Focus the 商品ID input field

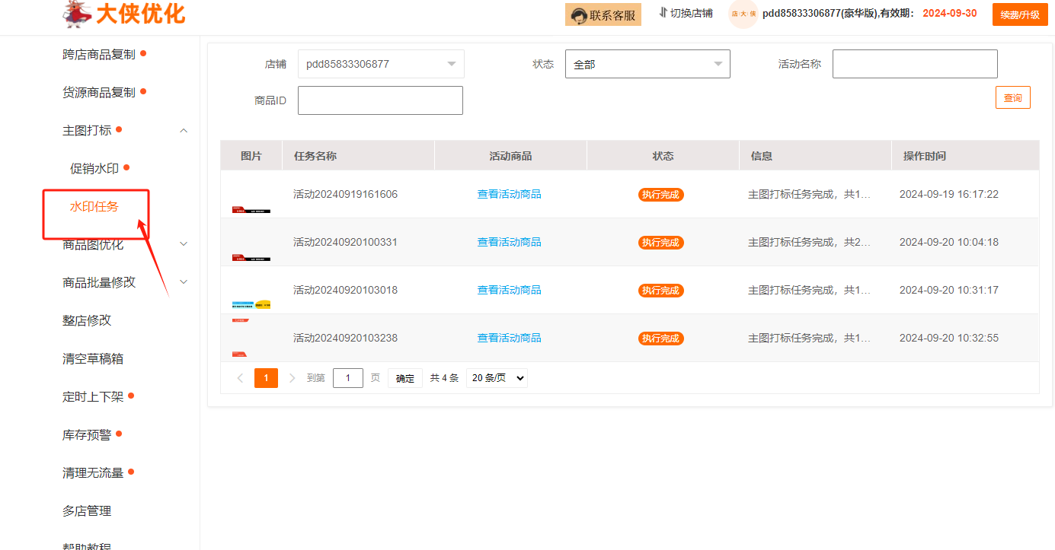tap(380, 100)
